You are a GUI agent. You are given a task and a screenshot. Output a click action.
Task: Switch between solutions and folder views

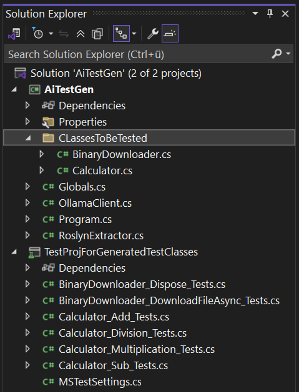[x=14, y=34]
